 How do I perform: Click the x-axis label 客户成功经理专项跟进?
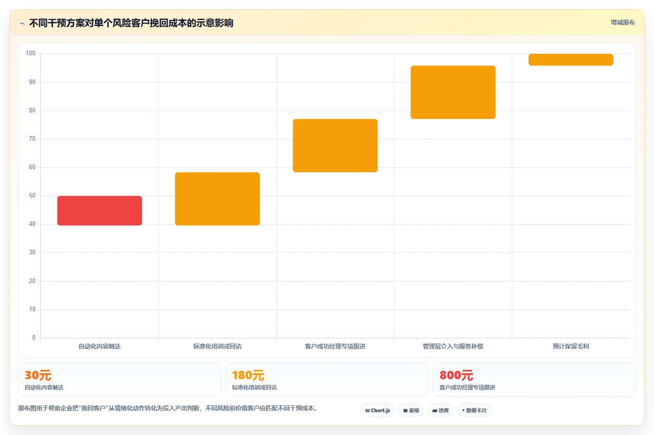click(335, 346)
